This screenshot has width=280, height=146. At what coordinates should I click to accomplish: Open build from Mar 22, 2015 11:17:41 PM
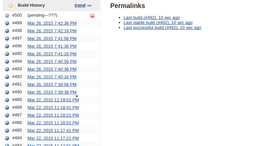click(x=53, y=131)
